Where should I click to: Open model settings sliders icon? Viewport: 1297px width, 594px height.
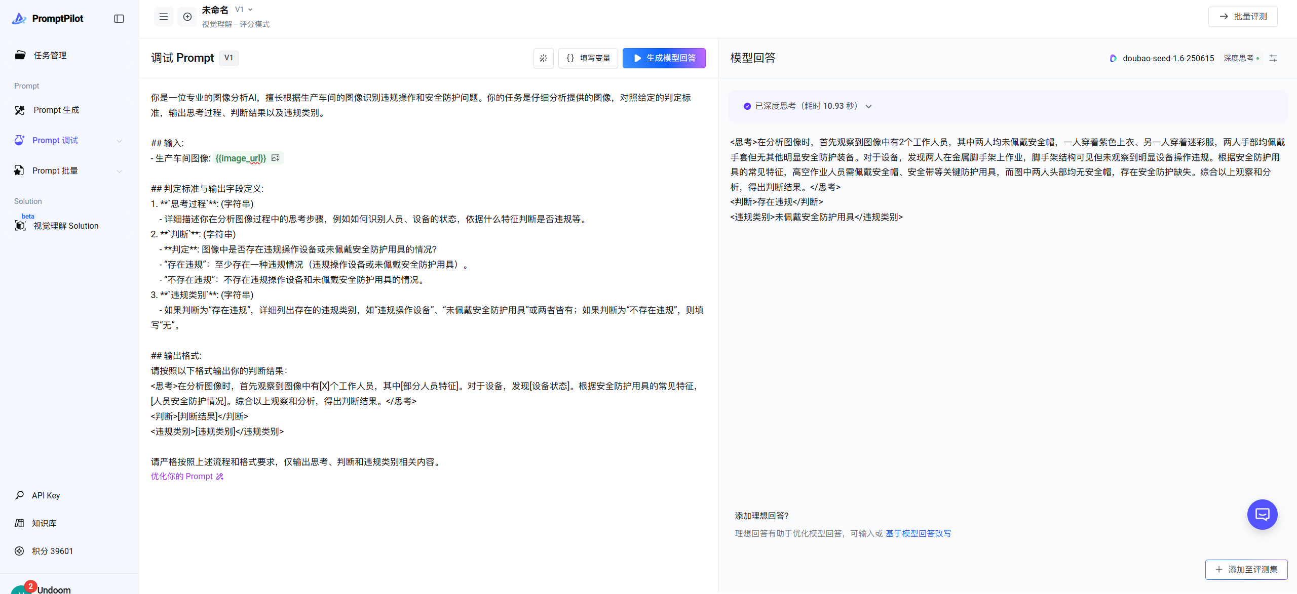(x=1273, y=58)
